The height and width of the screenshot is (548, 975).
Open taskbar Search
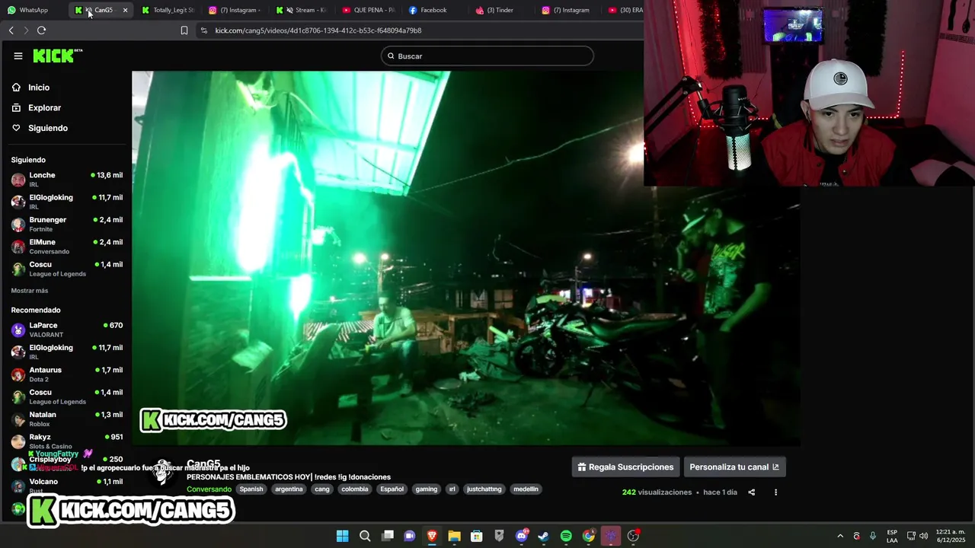click(x=365, y=536)
